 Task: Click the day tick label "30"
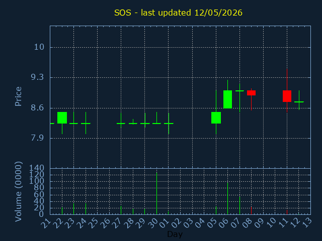click(x=153, y=223)
